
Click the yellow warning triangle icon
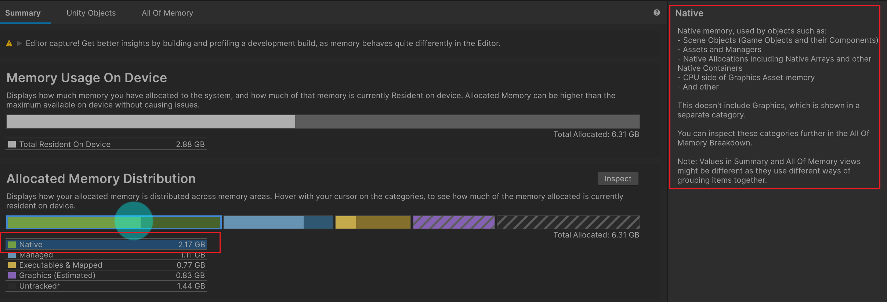click(x=9, y=44)
